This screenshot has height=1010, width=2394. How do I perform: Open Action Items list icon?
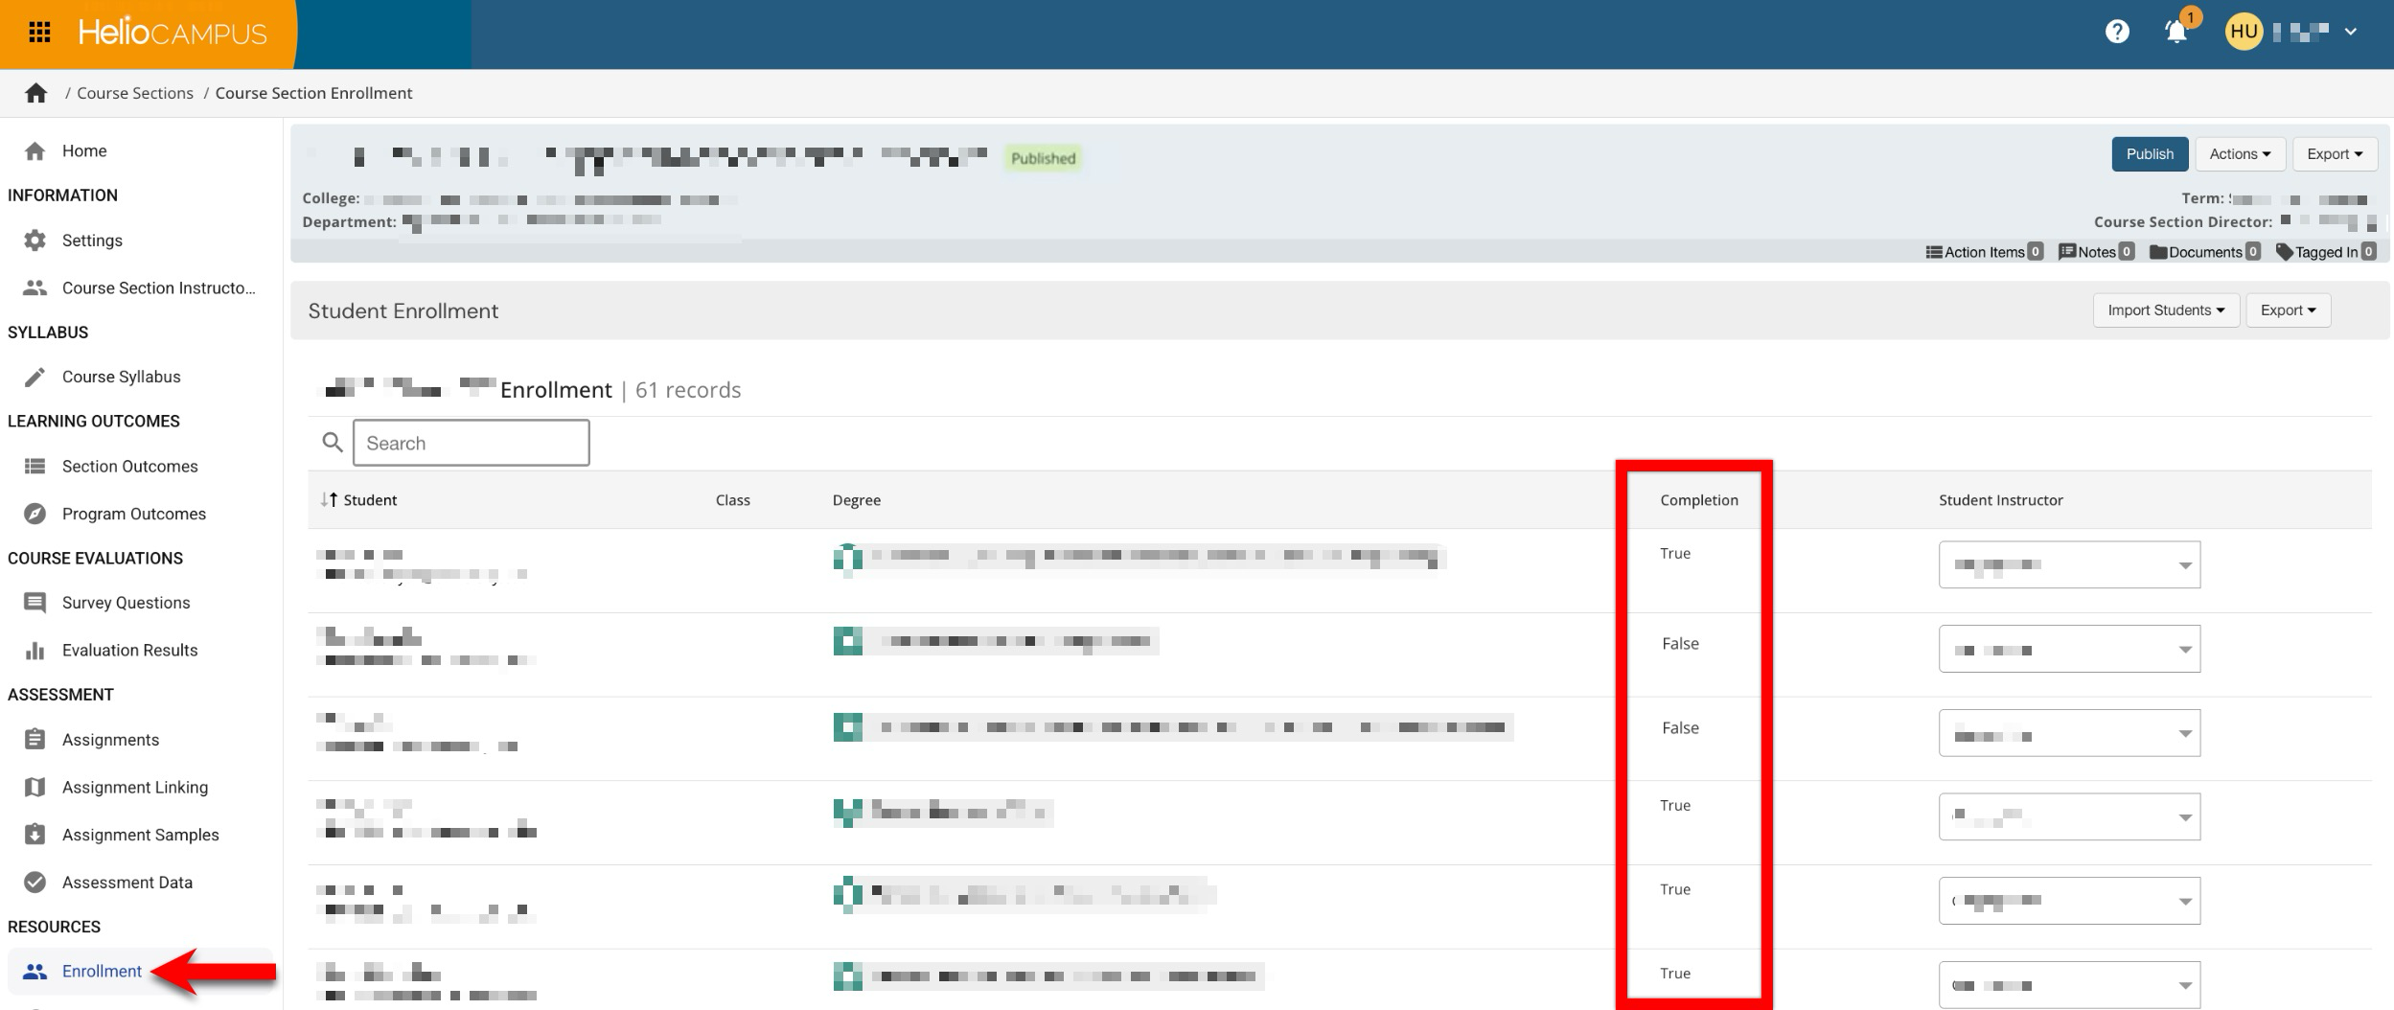(x=1934, y=252)
